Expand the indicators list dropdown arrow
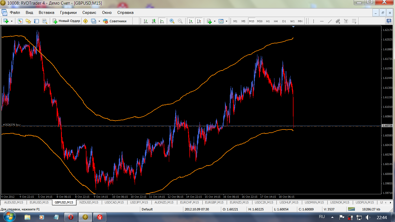 pos(214,21)
